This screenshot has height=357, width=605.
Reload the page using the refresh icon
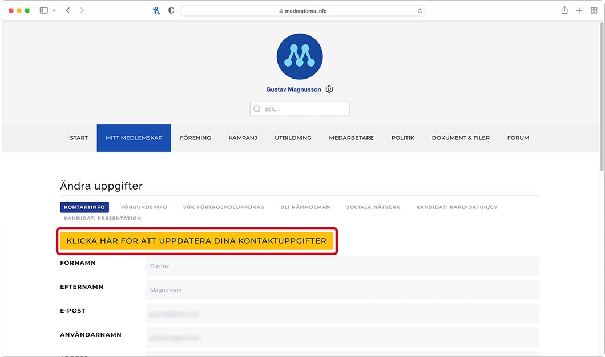coord(420,11)
